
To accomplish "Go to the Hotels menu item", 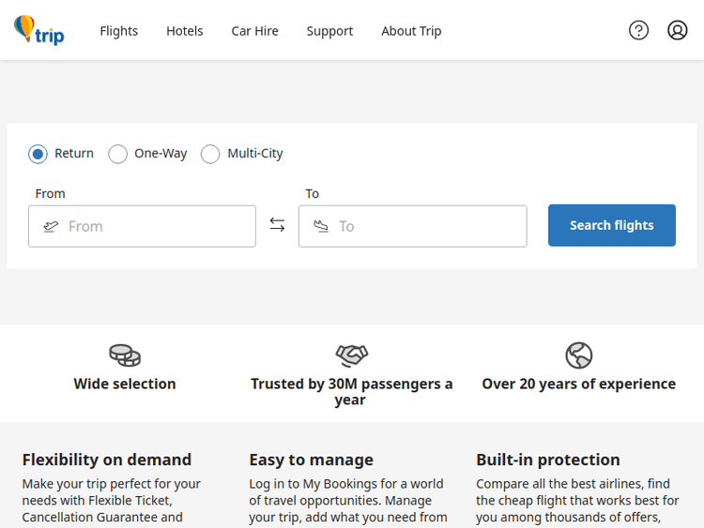I will click(x=185, y=31).
